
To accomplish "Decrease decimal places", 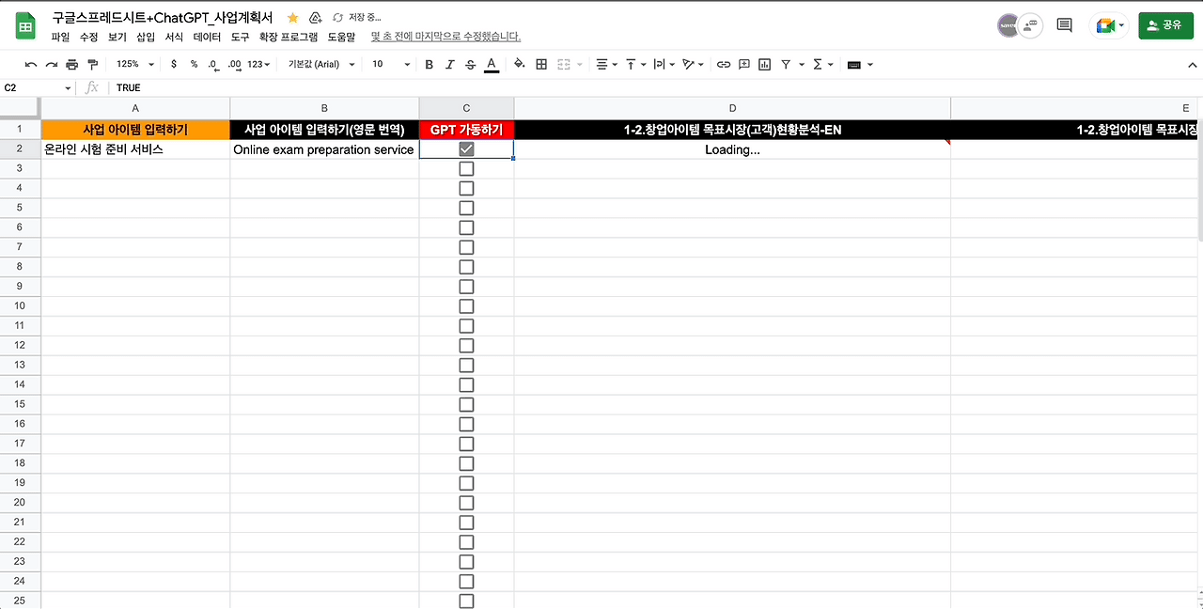I will click(213, 64).
